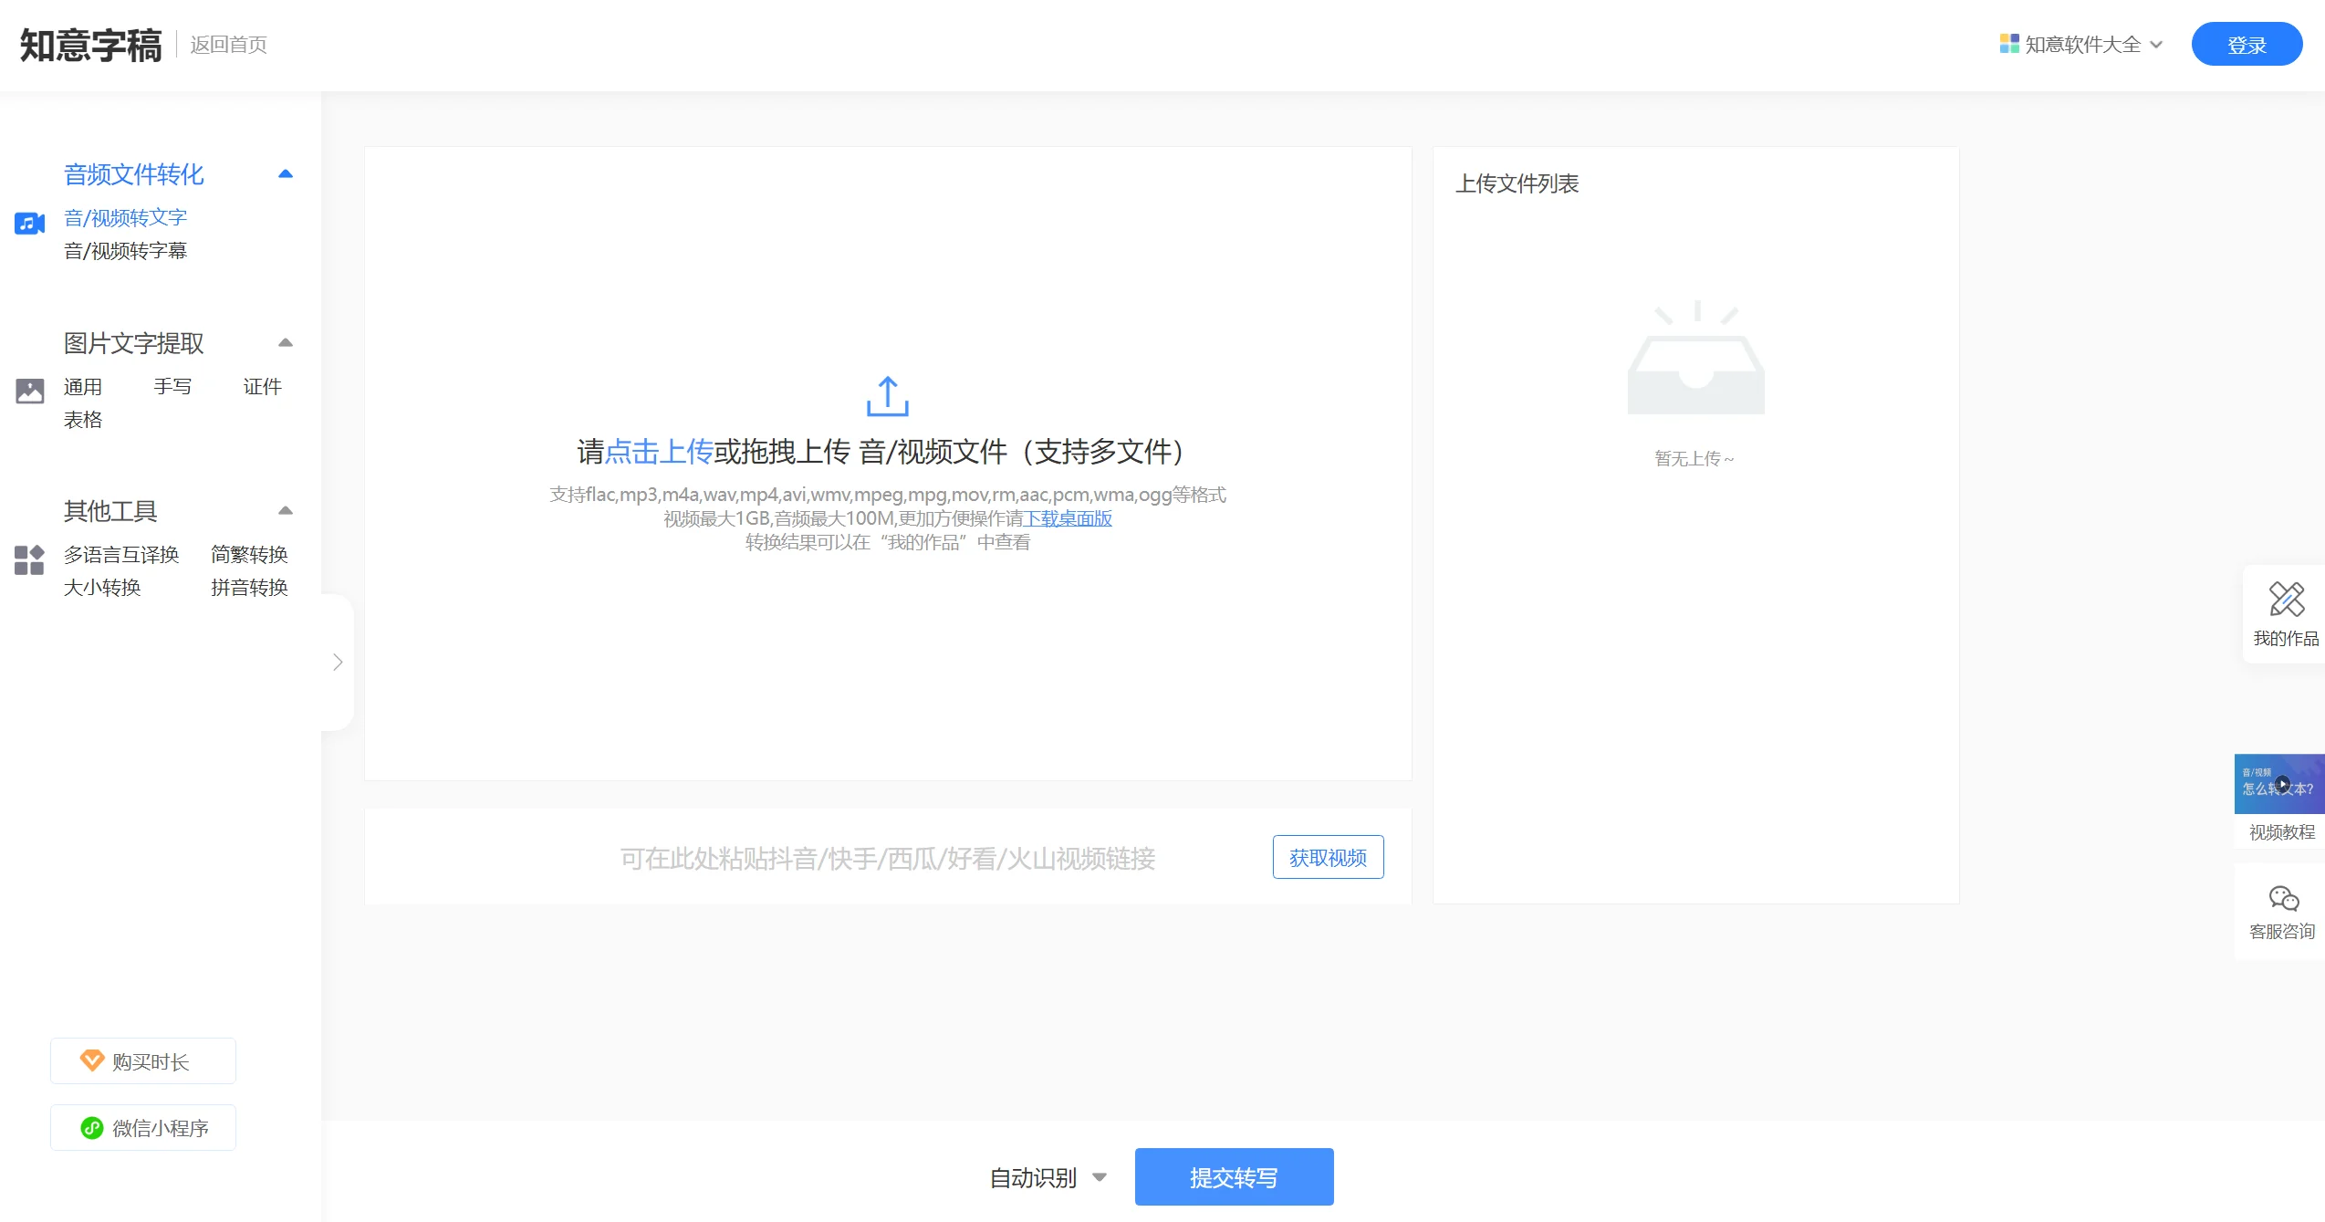This screenshot has height=1222, width=2325.
Task: Play the 视频教程 tutorial video thumbnail
Action: tap(2284, 785)
